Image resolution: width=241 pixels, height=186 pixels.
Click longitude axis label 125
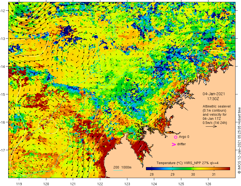pos(181,184)
